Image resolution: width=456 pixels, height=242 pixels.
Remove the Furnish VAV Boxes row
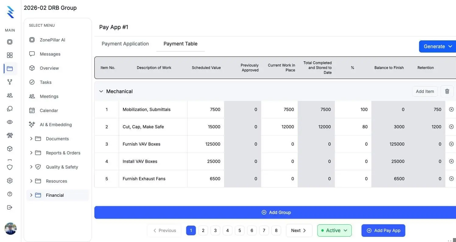click(x=451, y=144)
